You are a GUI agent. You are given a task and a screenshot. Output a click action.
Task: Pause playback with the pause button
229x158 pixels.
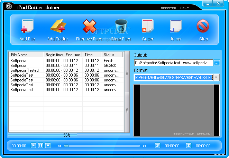click(x=40, y=146)
